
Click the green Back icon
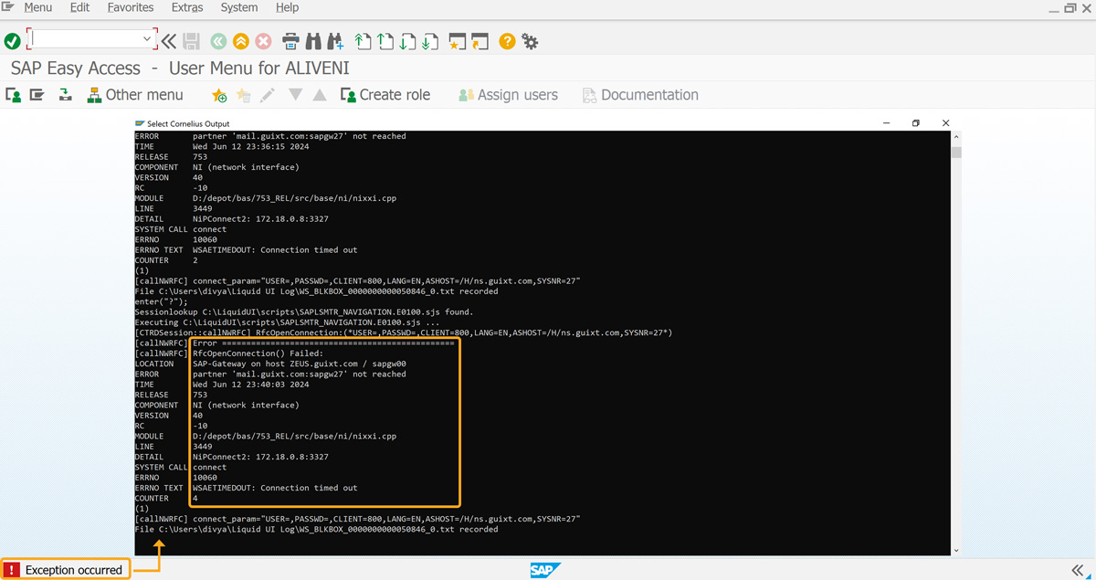click(x=217, y=41)
